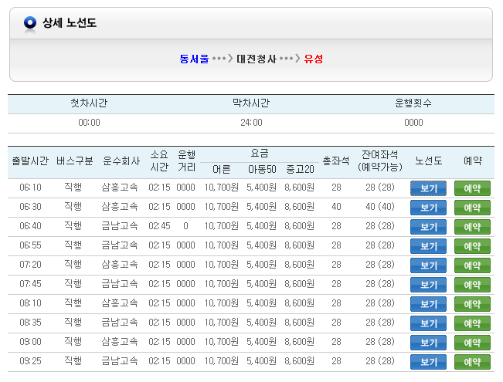
Task: Click the 막차시간 header cell
Action: point(251,103)
